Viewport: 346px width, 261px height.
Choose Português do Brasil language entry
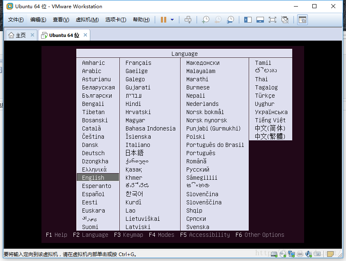click(x=215, y=145)
